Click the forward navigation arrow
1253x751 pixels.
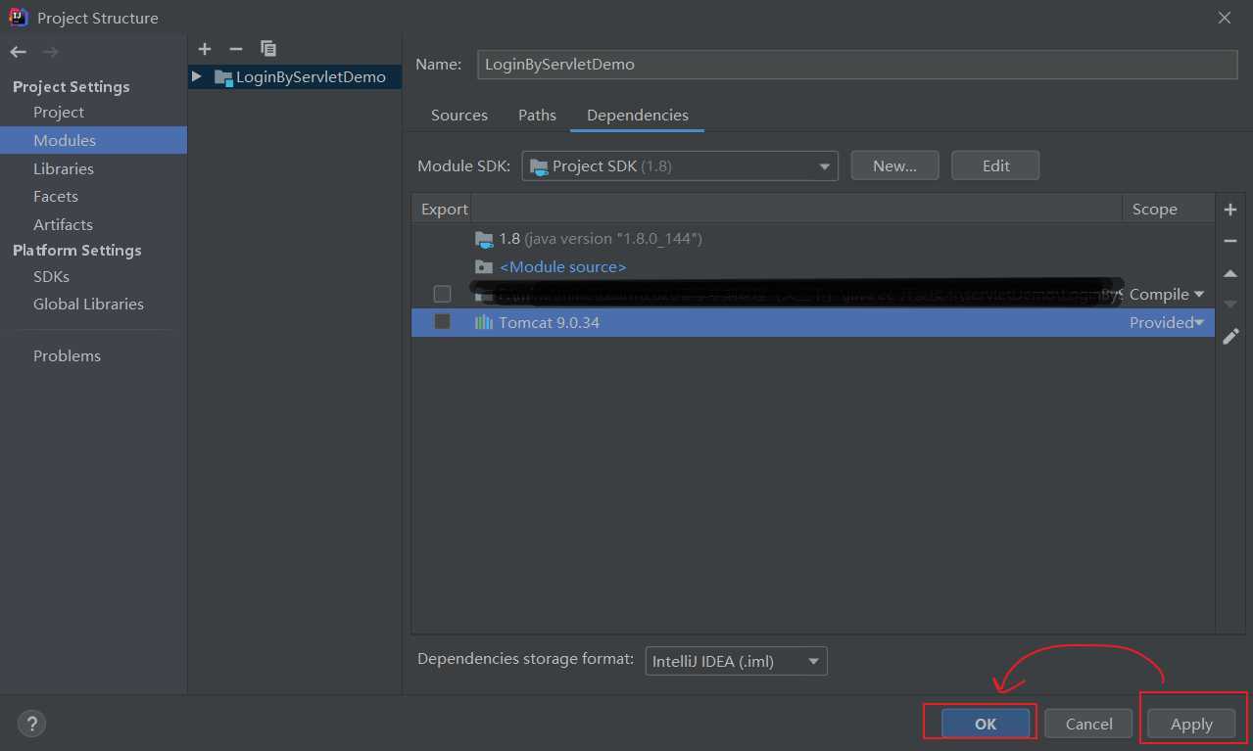tap(51, 52)
